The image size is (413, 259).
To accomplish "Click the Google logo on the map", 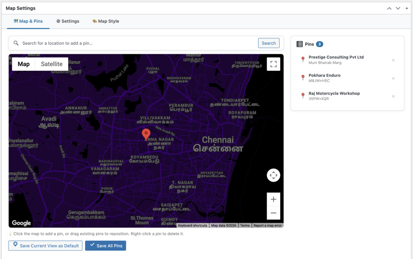I will pyautogui.click(x=21, y=223).
